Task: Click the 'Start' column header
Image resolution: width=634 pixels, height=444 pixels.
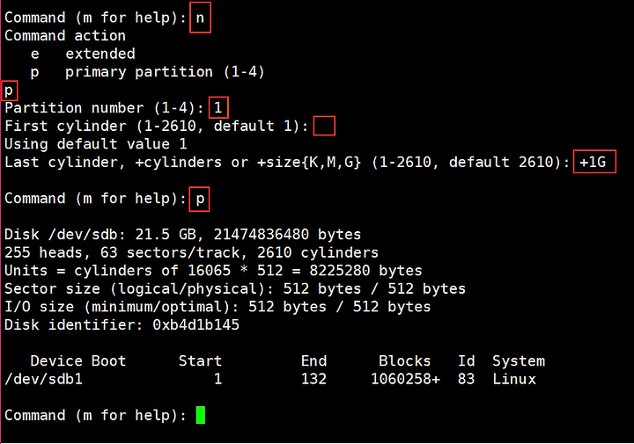Action: click(x=200, y=360)
